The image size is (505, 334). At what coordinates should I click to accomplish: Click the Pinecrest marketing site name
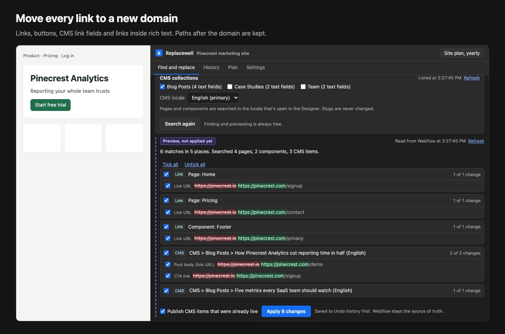pos(223,53)
